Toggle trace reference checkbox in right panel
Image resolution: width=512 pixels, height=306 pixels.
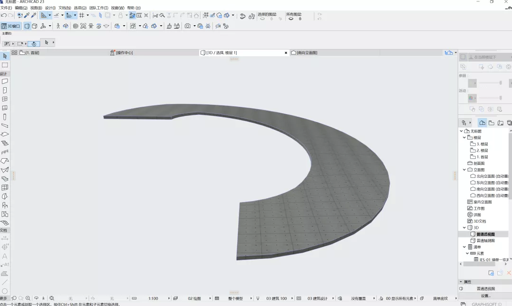tap(463, 57)
